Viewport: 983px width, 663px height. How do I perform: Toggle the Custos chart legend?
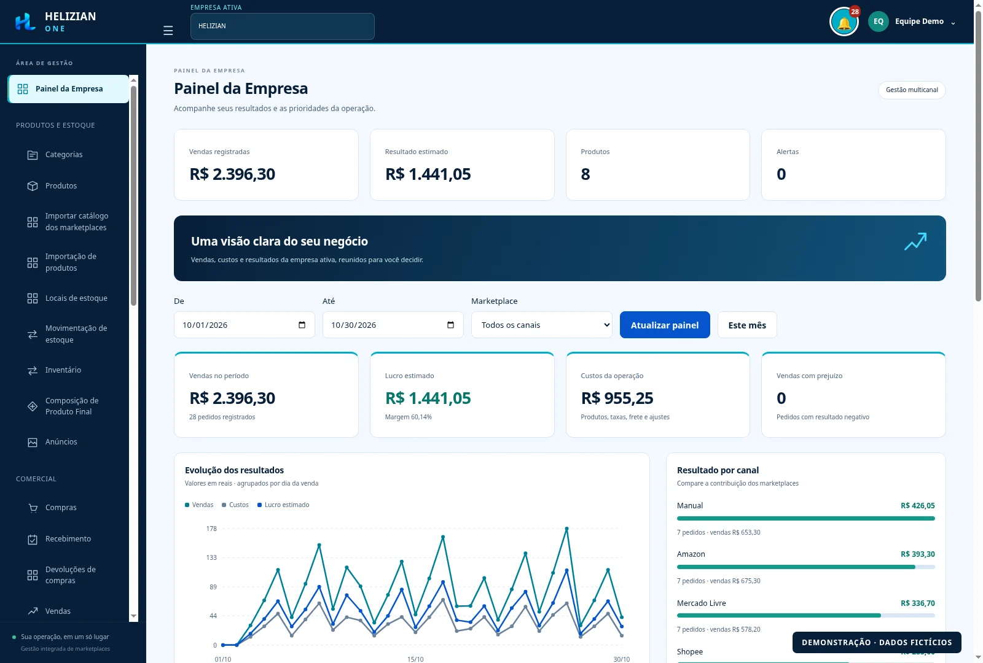pos(235,505)
